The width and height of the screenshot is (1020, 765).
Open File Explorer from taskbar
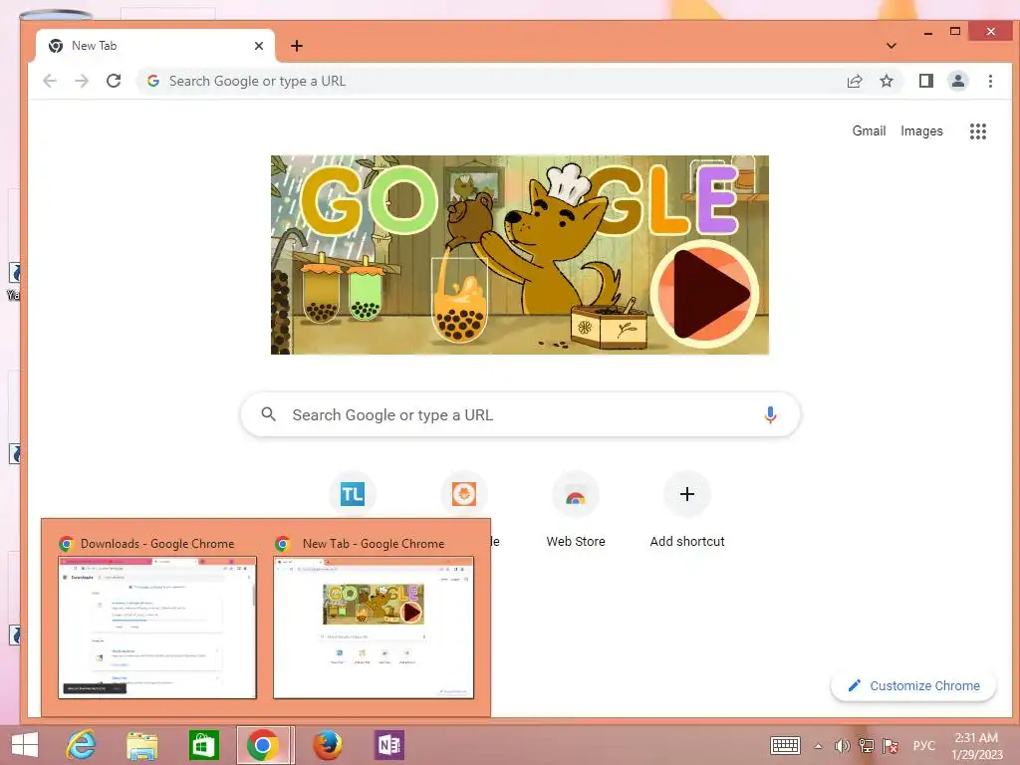pyautogui.click(x=141, y=745)
